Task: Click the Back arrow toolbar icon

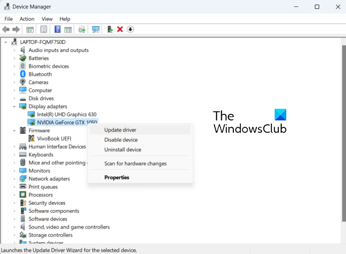Action: (6, 29)
